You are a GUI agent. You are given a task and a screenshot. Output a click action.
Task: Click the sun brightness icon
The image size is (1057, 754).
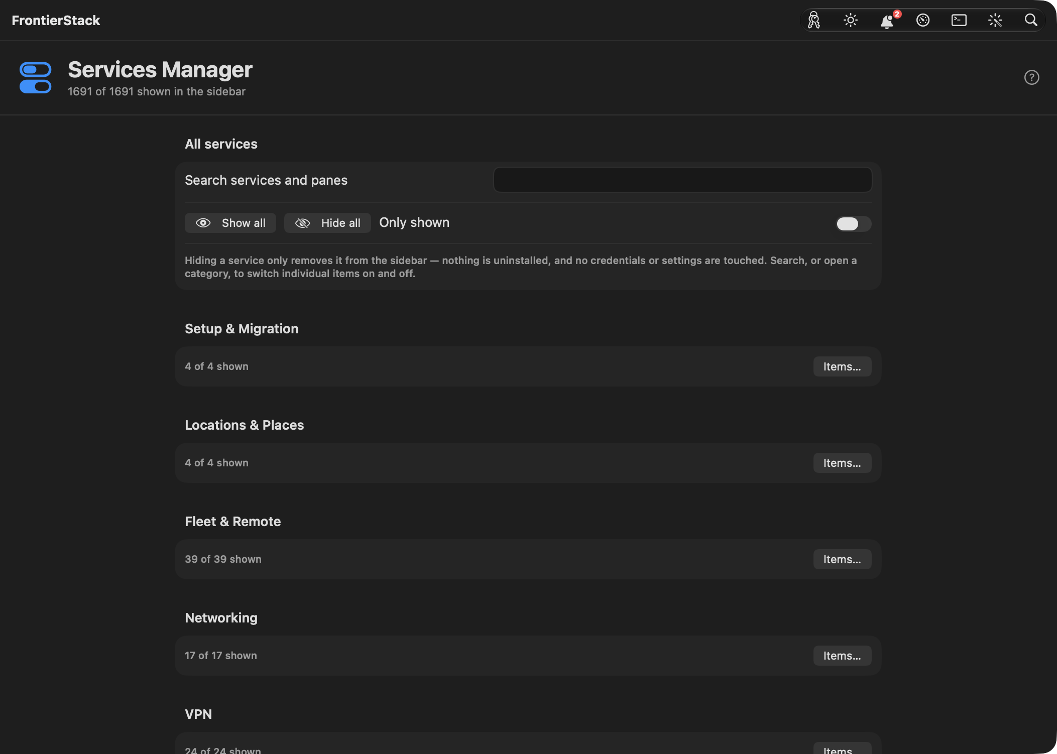click(x=850, y=20)
